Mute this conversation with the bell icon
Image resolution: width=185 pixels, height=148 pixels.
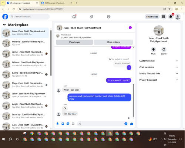tap(153, 50)
